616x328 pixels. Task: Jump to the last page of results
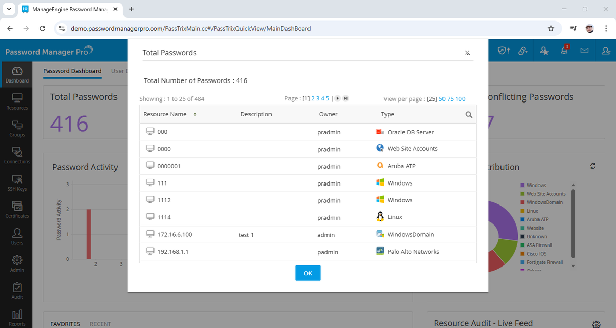(345, 97)
